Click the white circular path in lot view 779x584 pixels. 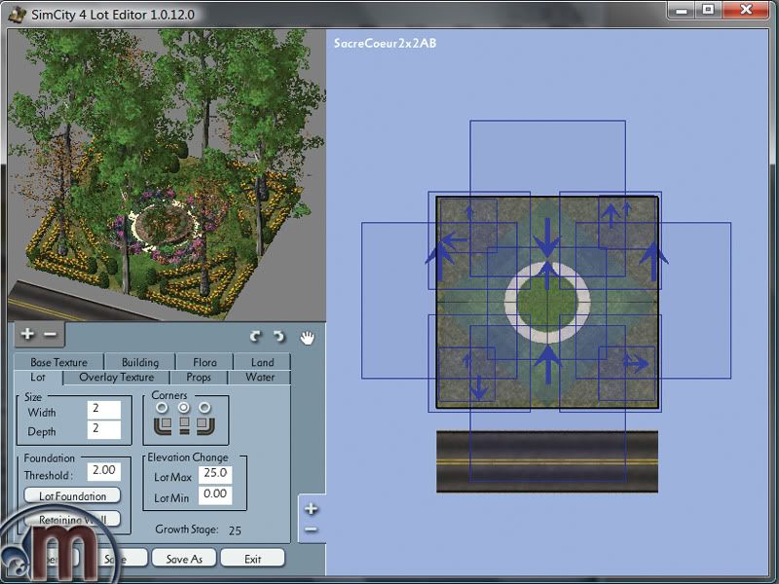547,303
